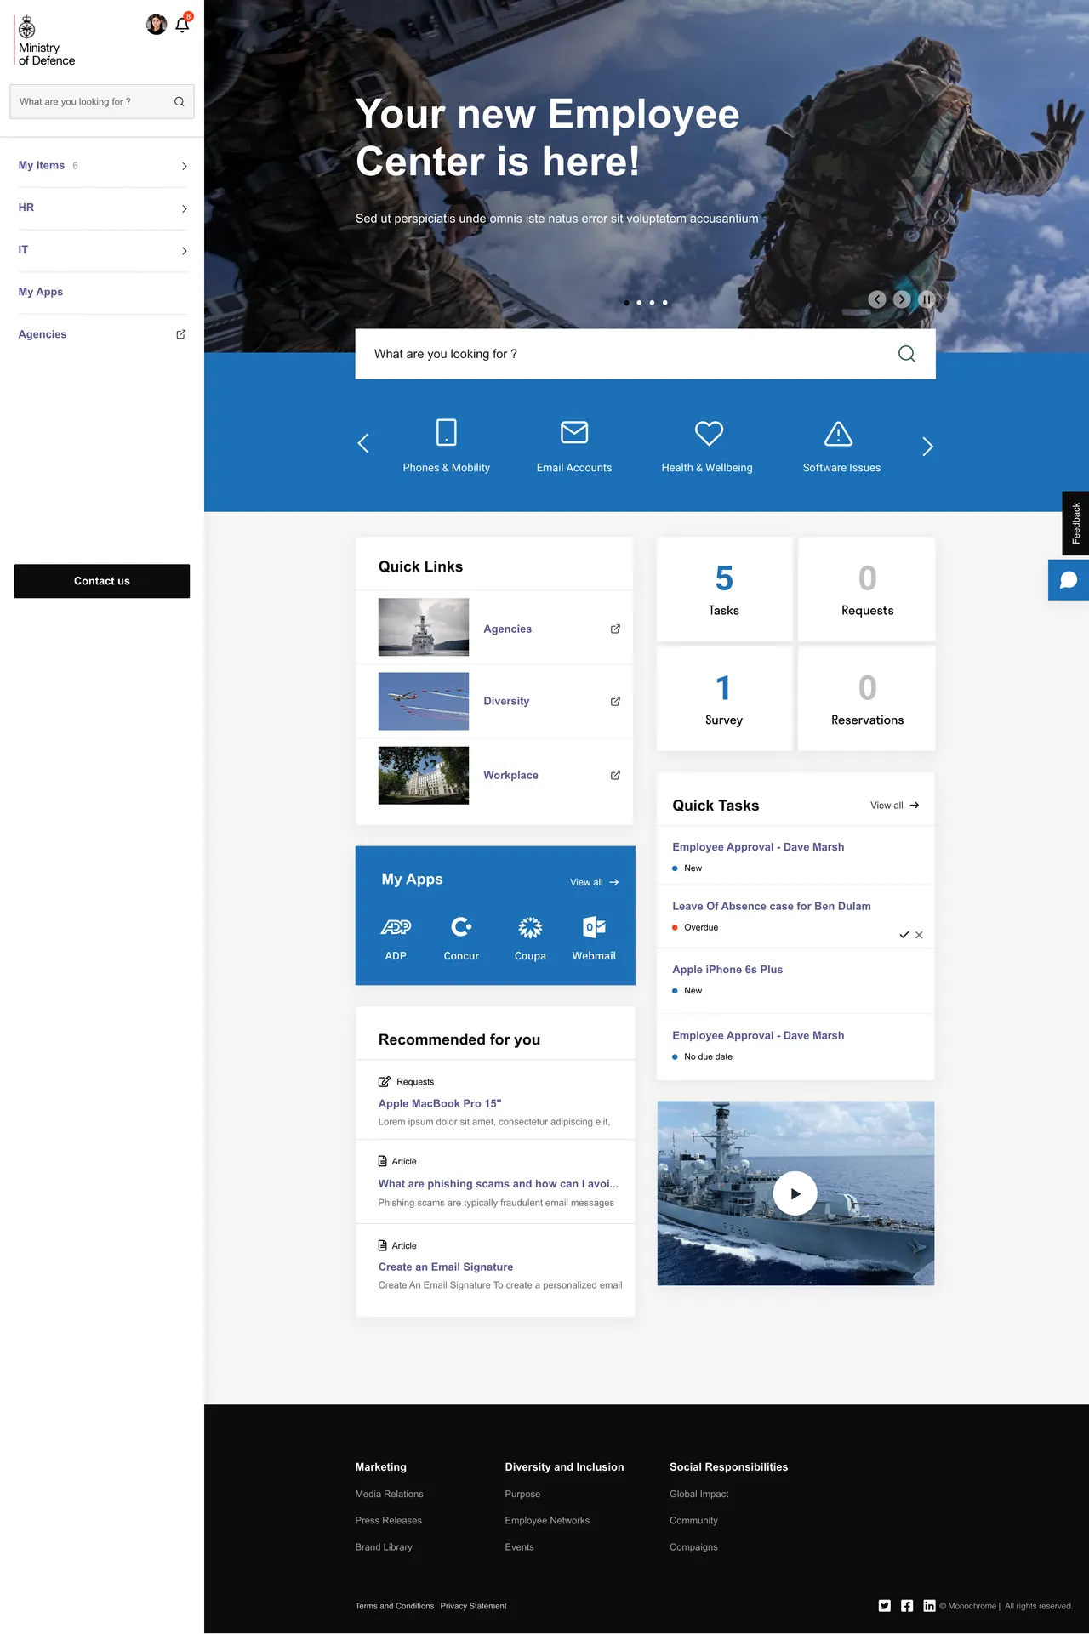Open Privacy Statement footer link
The image size is (1089, 1634).
tap(473, 1607)
